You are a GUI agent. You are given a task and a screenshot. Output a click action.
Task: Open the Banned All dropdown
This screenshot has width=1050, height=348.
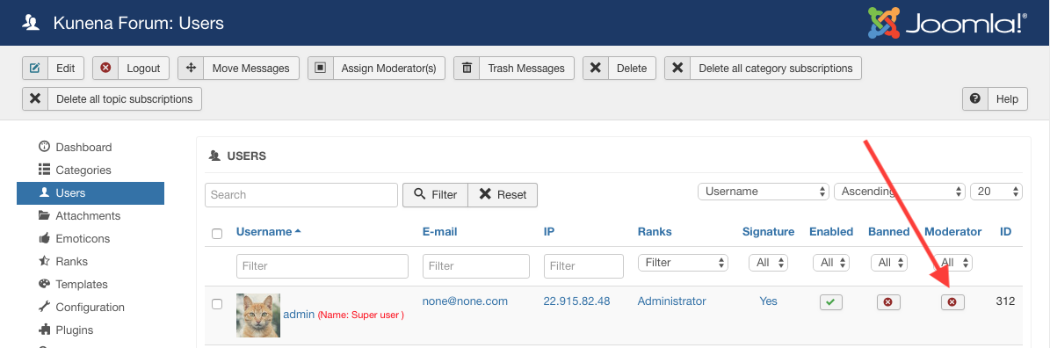(x=888, y=263)
